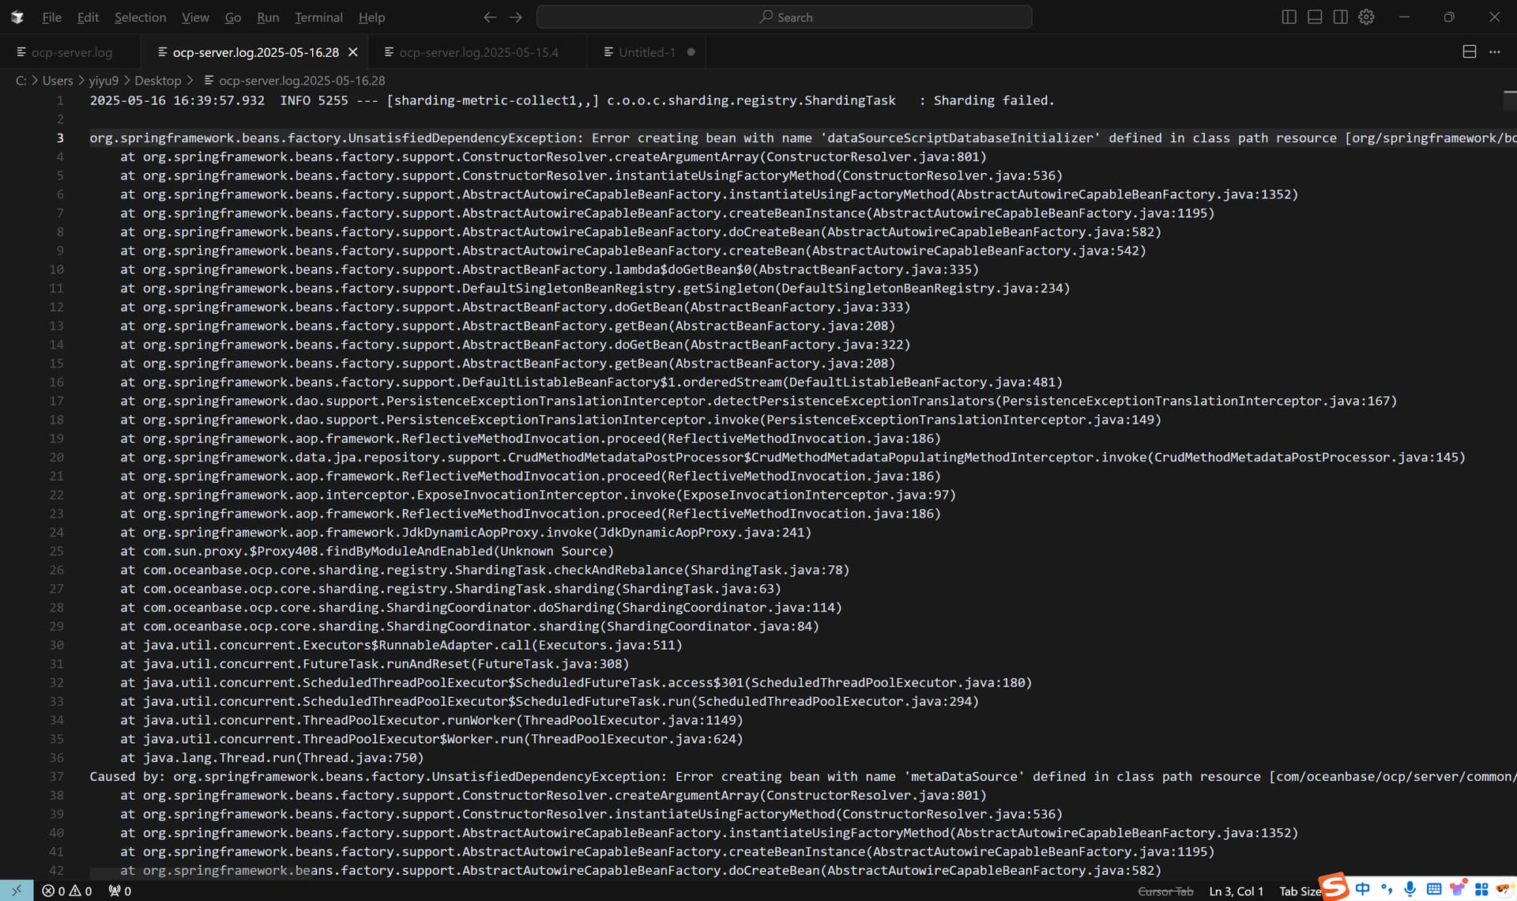Click the Search command center field

tap(784, 17)
